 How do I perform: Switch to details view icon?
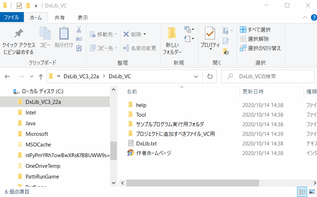[302, 192]
